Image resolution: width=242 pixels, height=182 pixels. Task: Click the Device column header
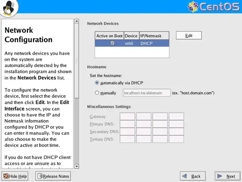pos(131,36)
